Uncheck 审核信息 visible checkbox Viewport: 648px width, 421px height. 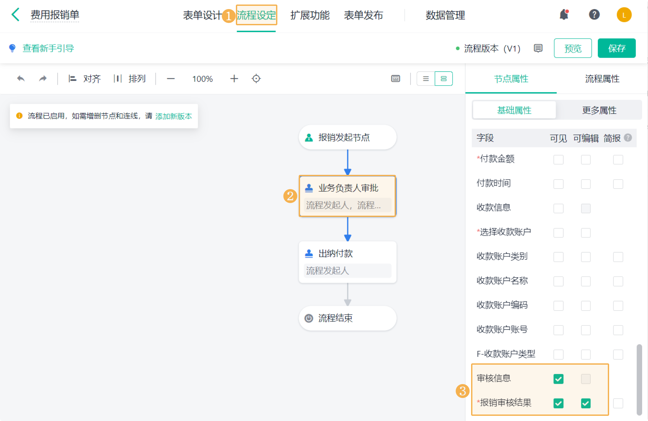click(x=558, y=379)
